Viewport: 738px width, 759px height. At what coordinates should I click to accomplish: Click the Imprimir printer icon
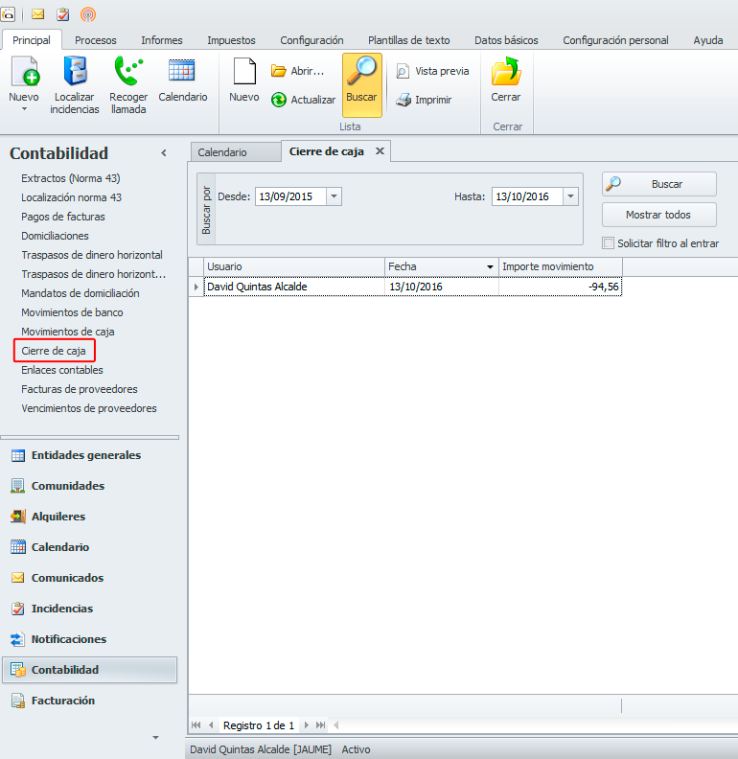pyautogui.click(x=404, y=100)
